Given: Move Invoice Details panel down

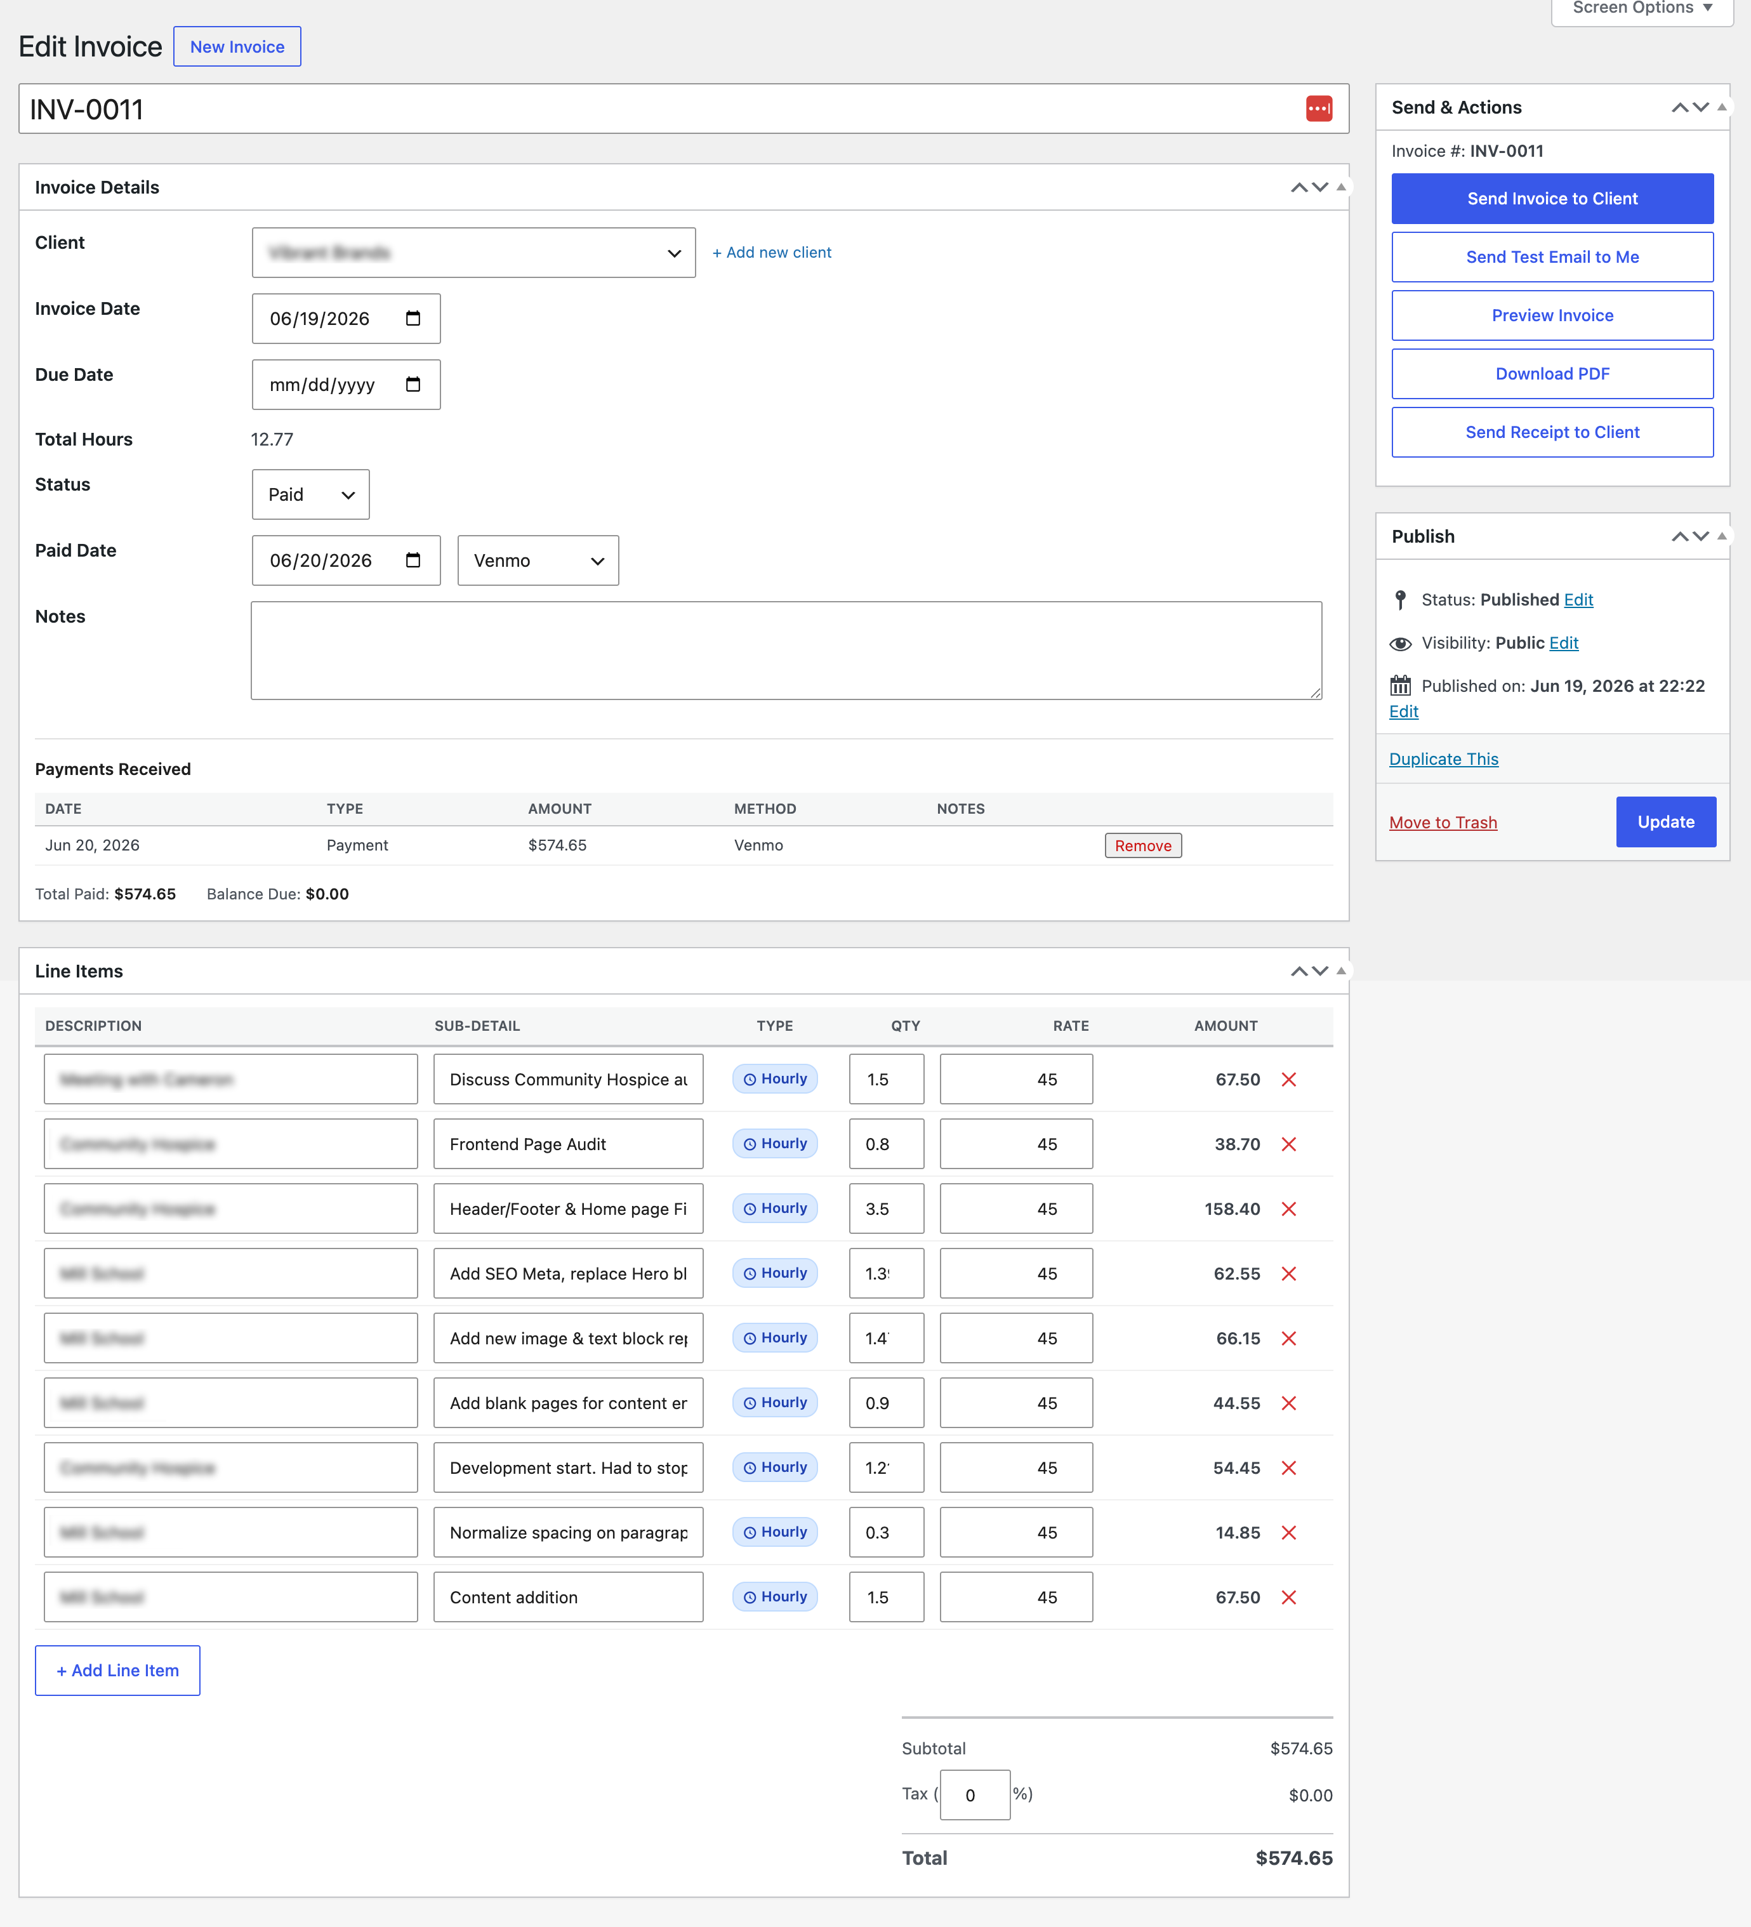Looking at the screenshot, I should (x=1320, y=187).
